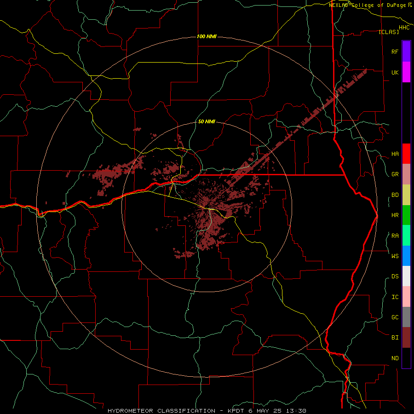Click the HA legend label
This screenshot has height=414, width=414.
[x=395, y=154]
